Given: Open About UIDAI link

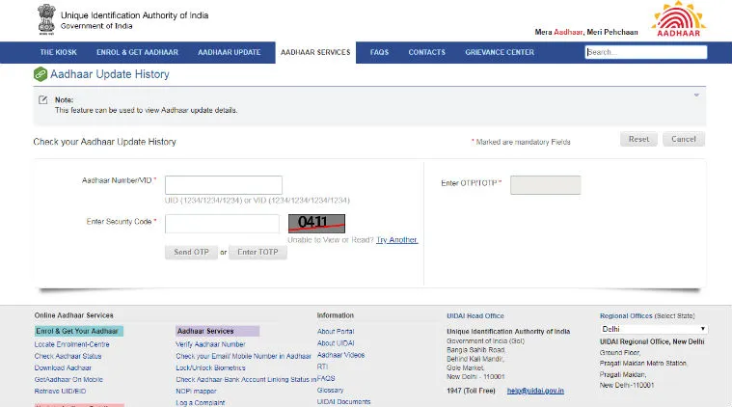Looking at the screenshot, I should click(336, 343).
